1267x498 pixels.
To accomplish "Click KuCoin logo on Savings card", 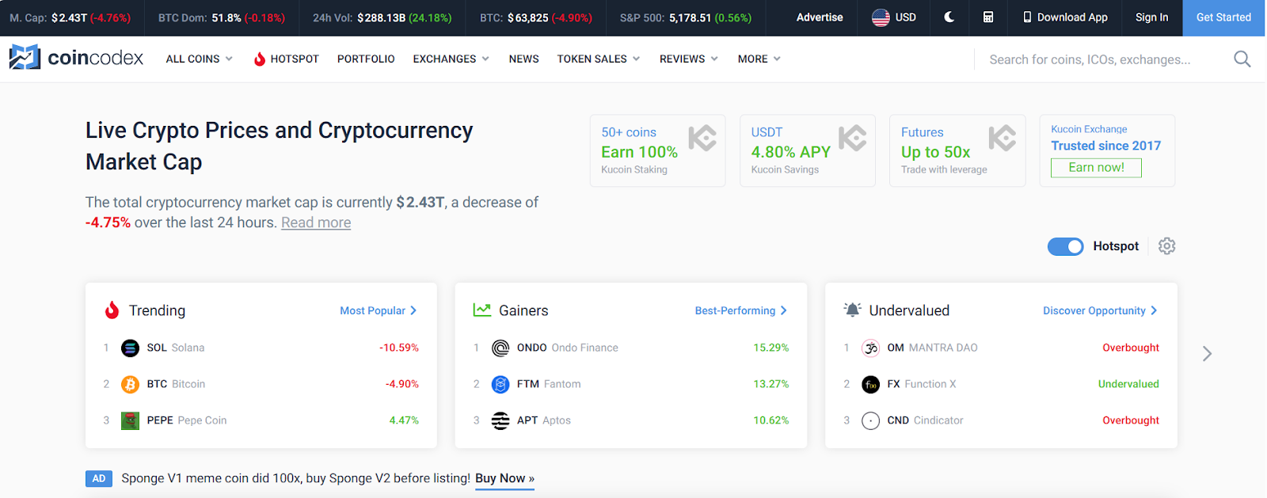I will [852, 139].
